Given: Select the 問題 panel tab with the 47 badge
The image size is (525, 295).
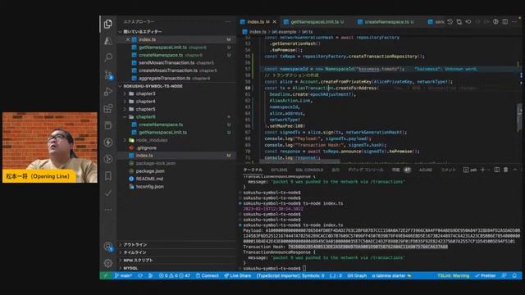Looking at the screenshot, I should (x=401, y=170).
